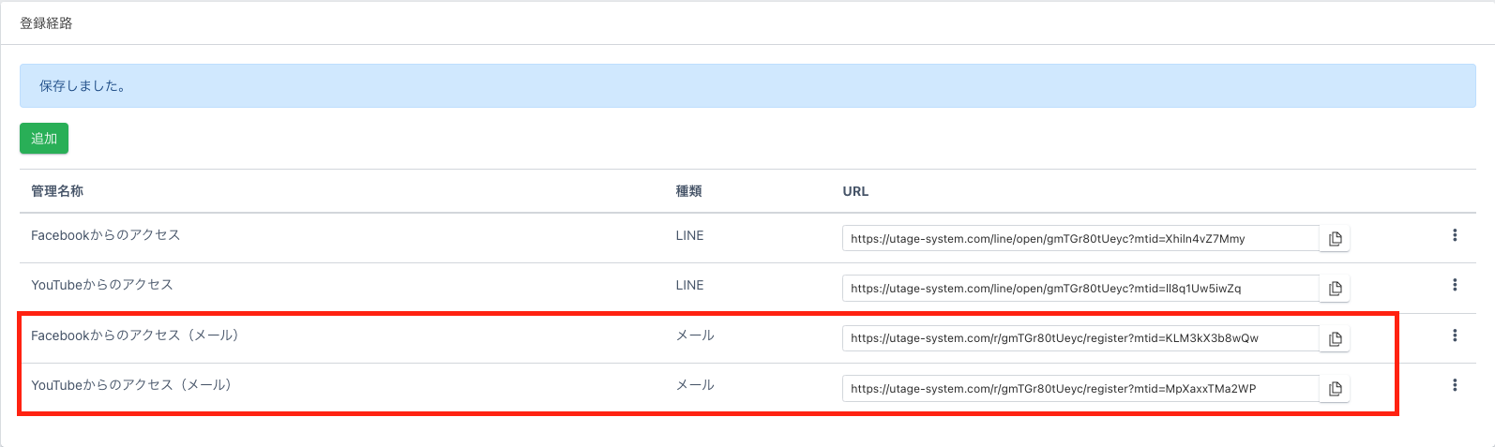Copy the YouTube mail registration URL

[1335, 388]
